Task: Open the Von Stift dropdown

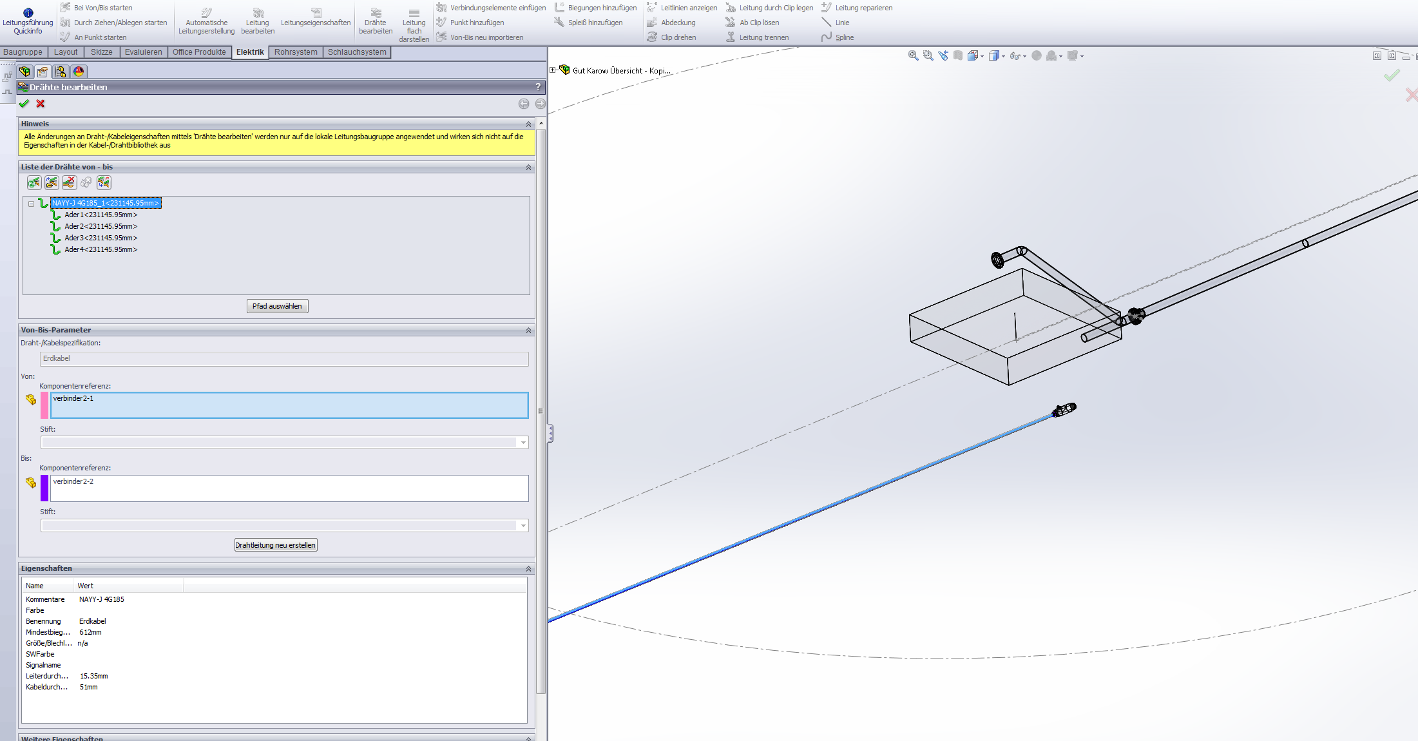Action: click(522, 443)
